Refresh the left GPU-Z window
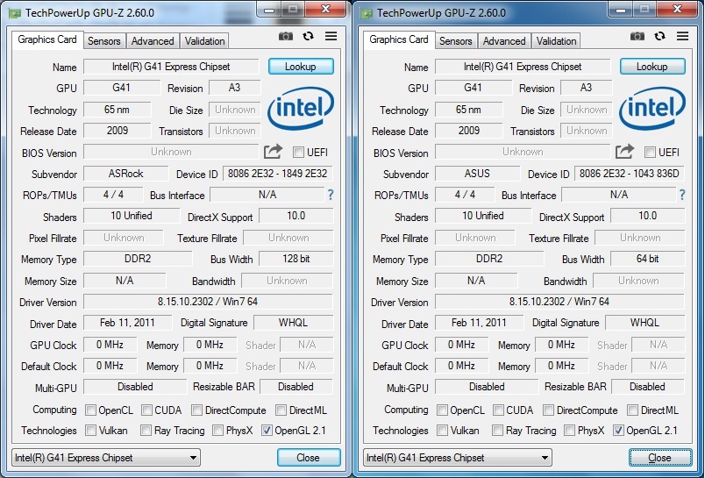 [308, 37]
